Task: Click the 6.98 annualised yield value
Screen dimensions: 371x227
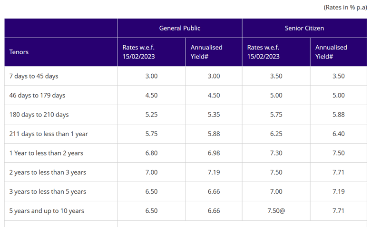Action: 214,153
